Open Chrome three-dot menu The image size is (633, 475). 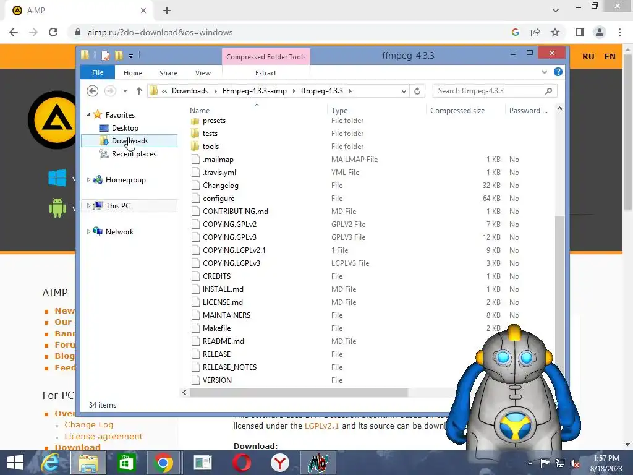[x=619, y=32]
